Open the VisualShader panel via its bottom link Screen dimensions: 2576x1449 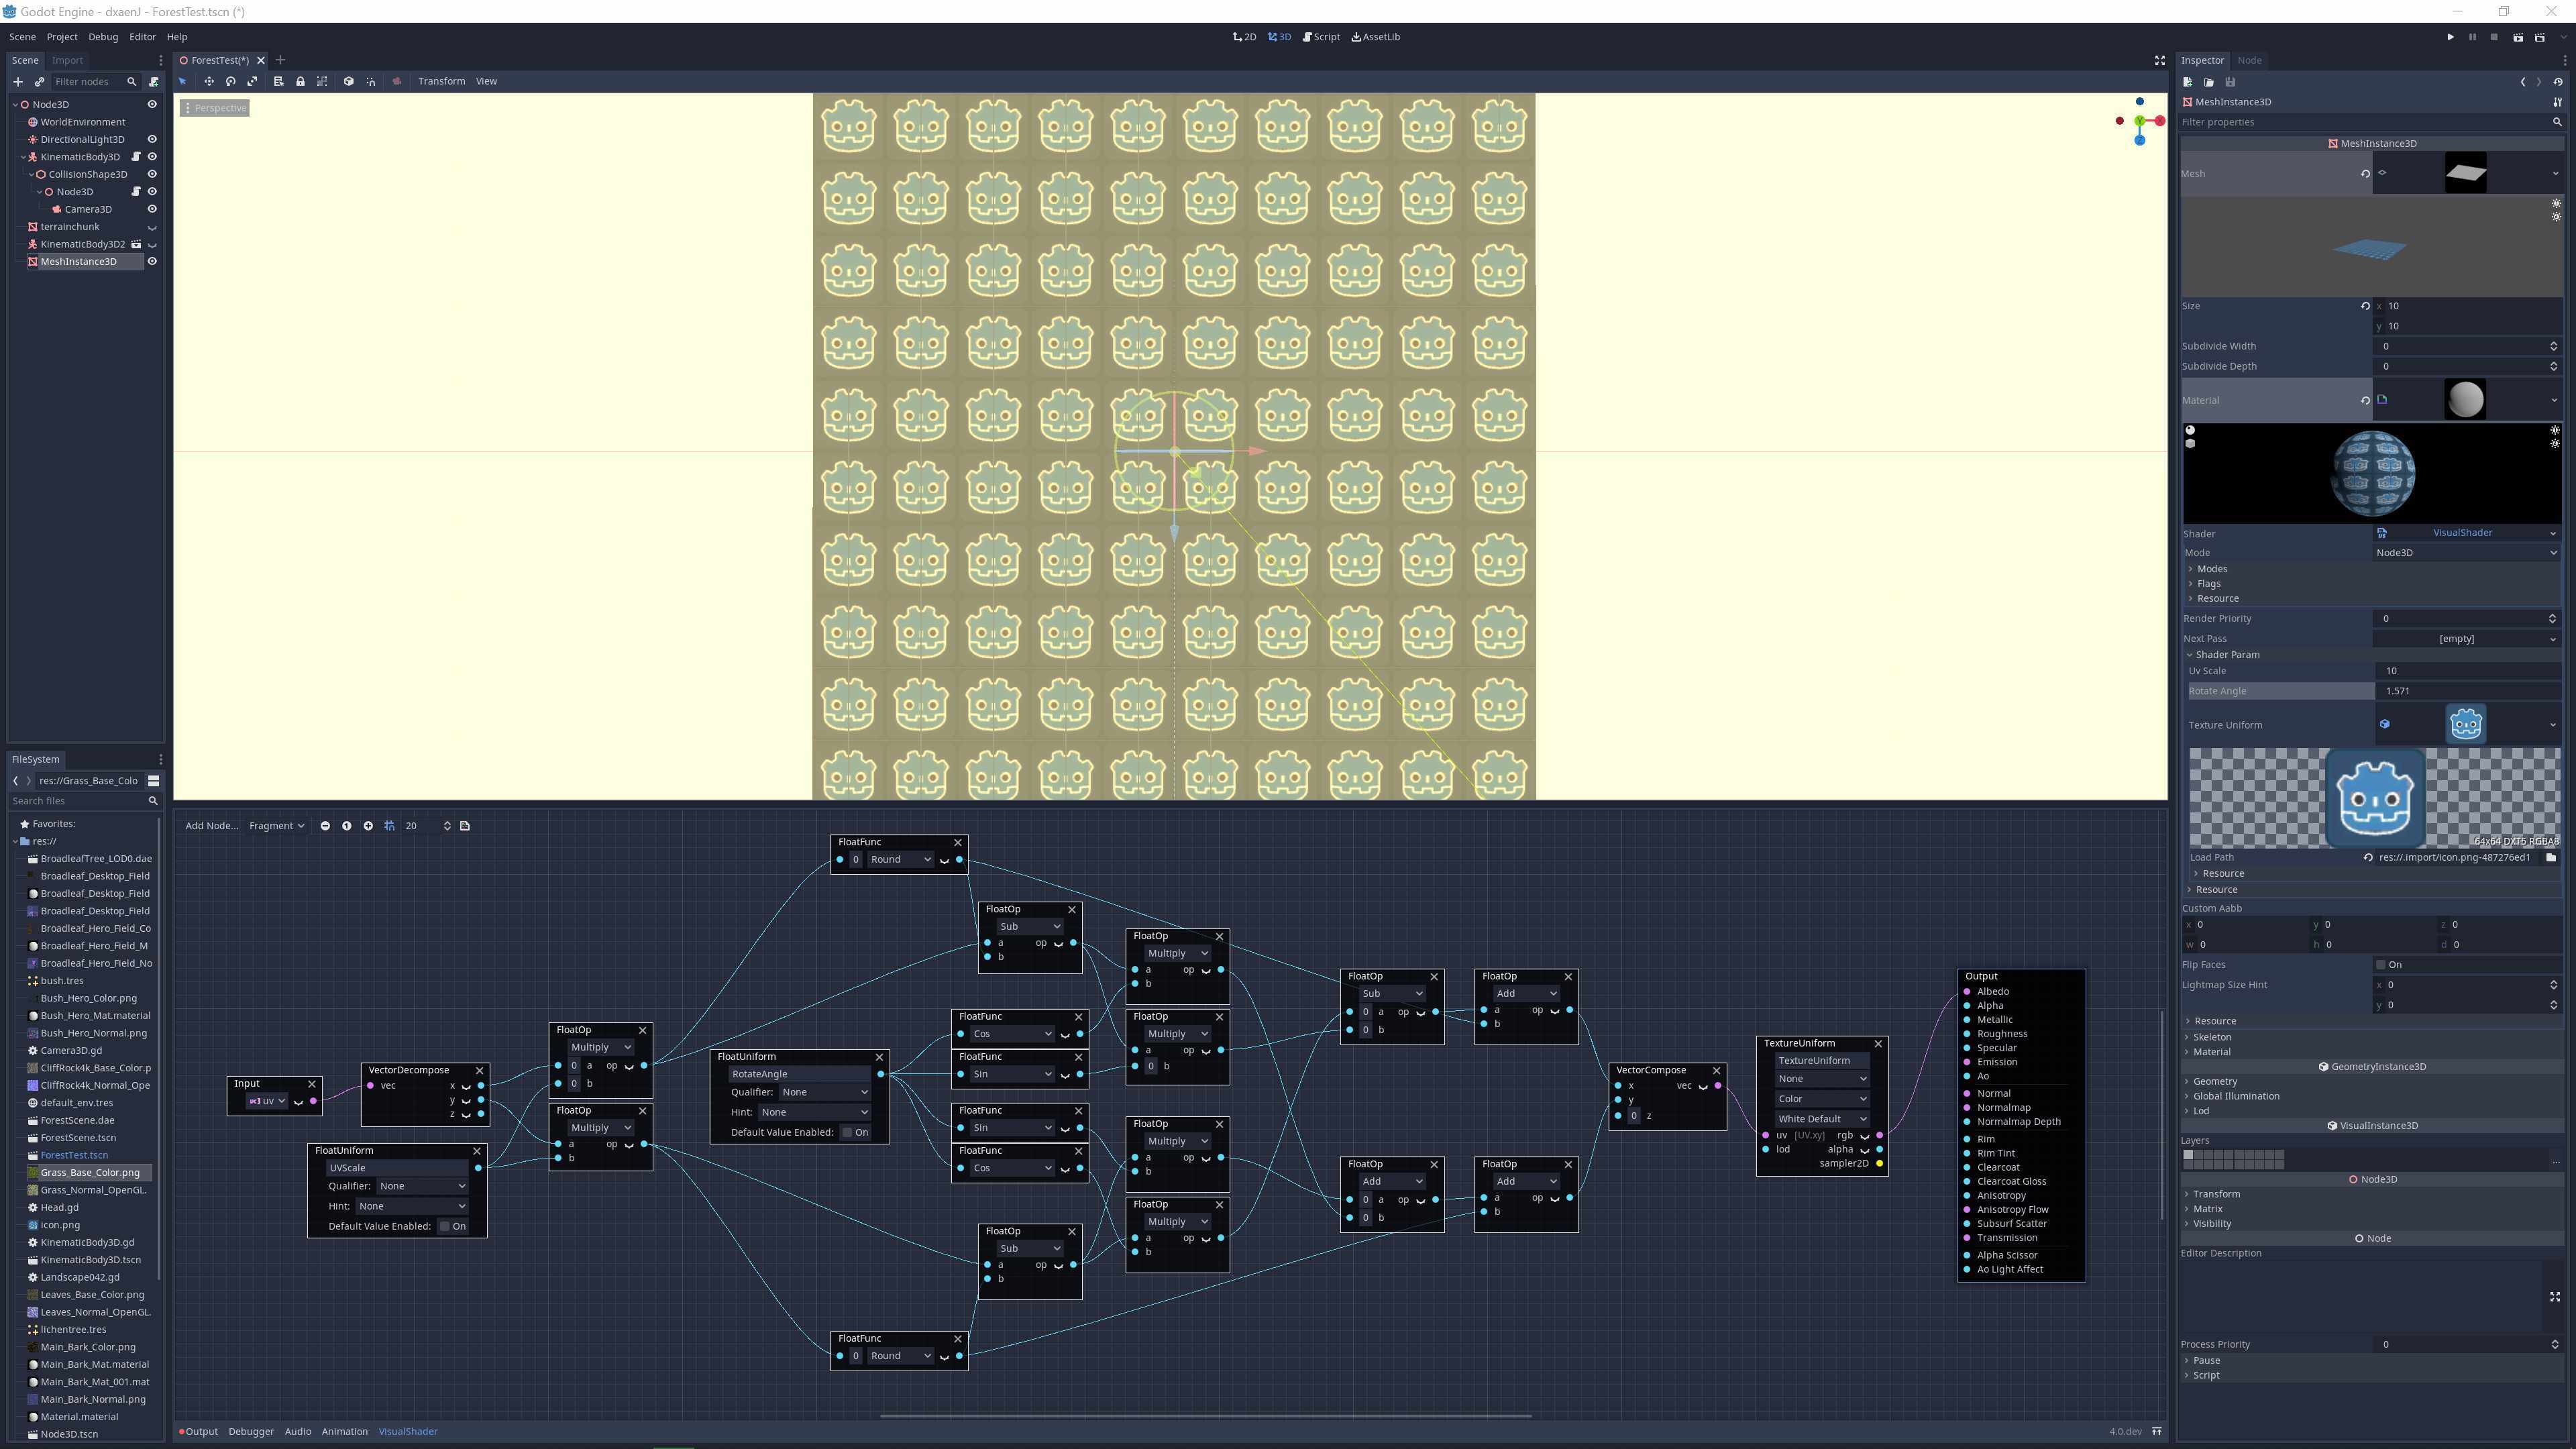tap(408, 1431)
